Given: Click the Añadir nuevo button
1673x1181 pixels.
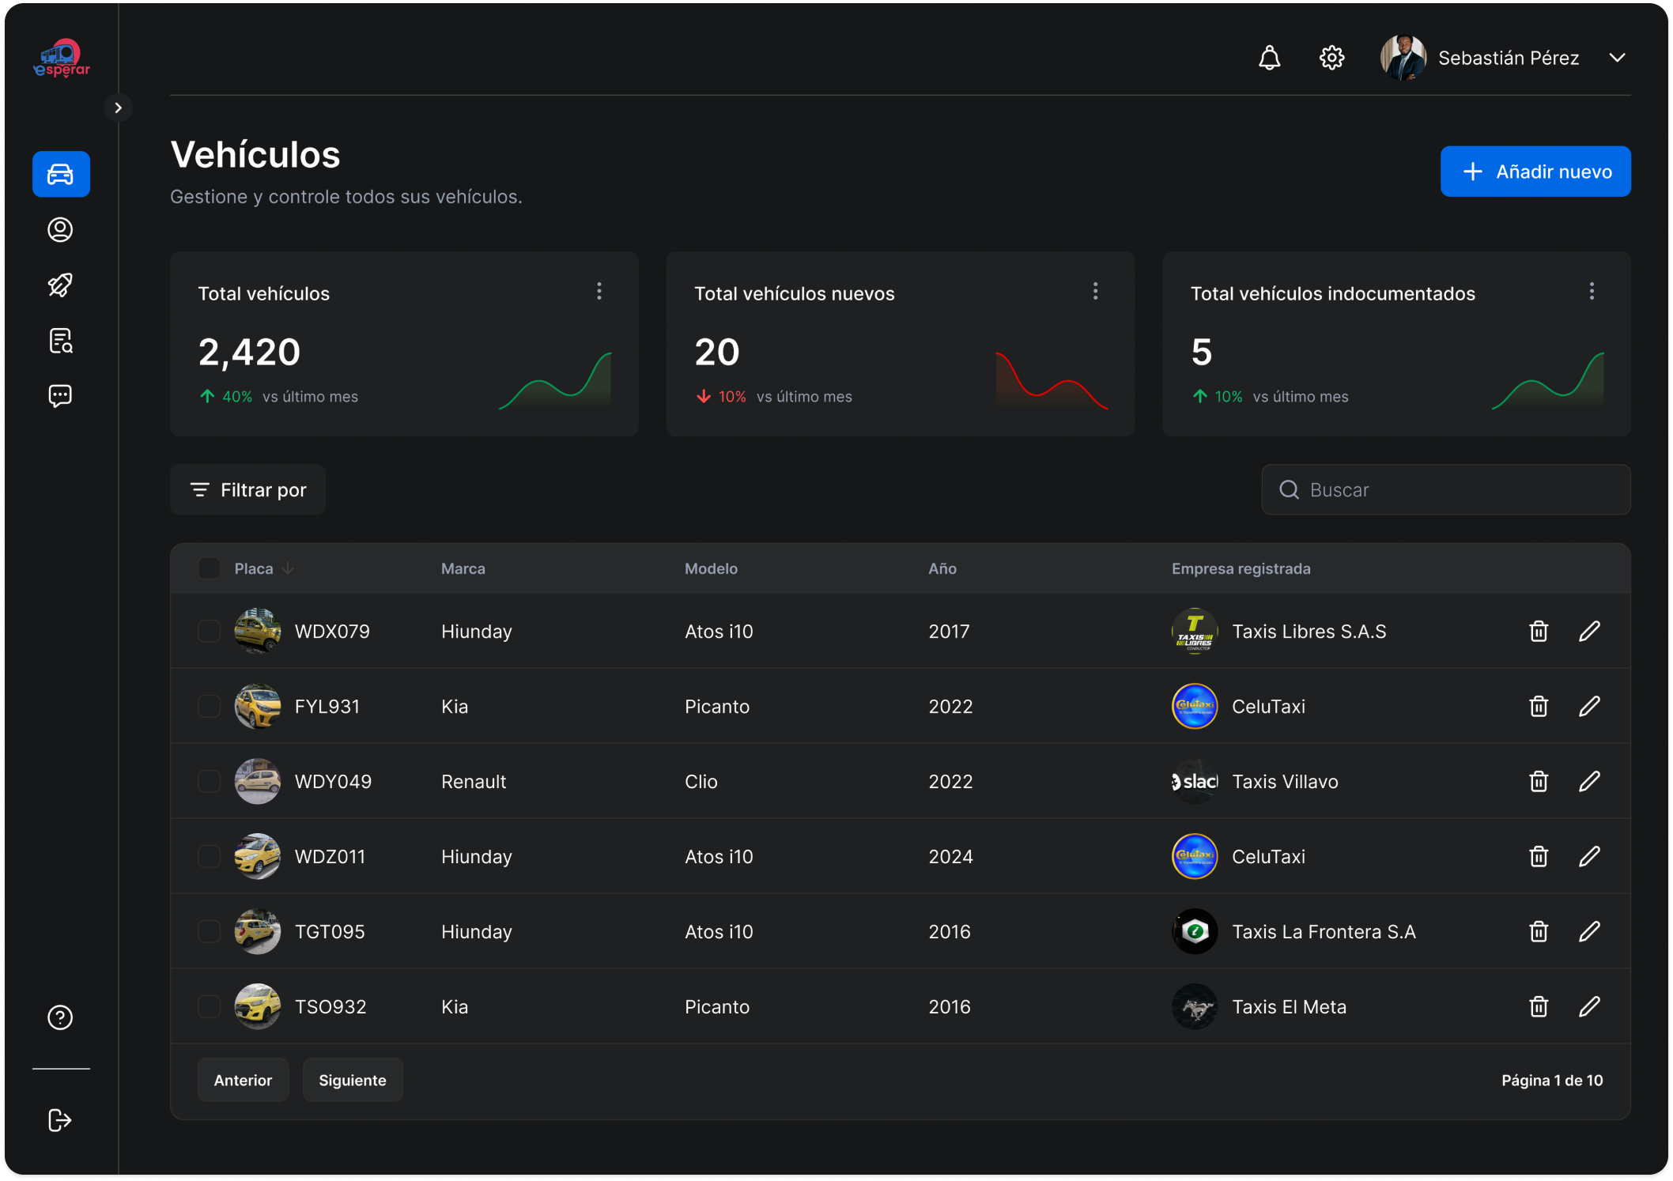Looking at the screenshot, I should (x=1535, y=172).
